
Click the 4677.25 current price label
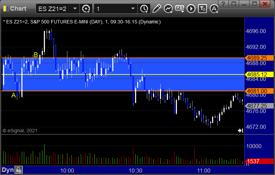(x=259, y=106)
